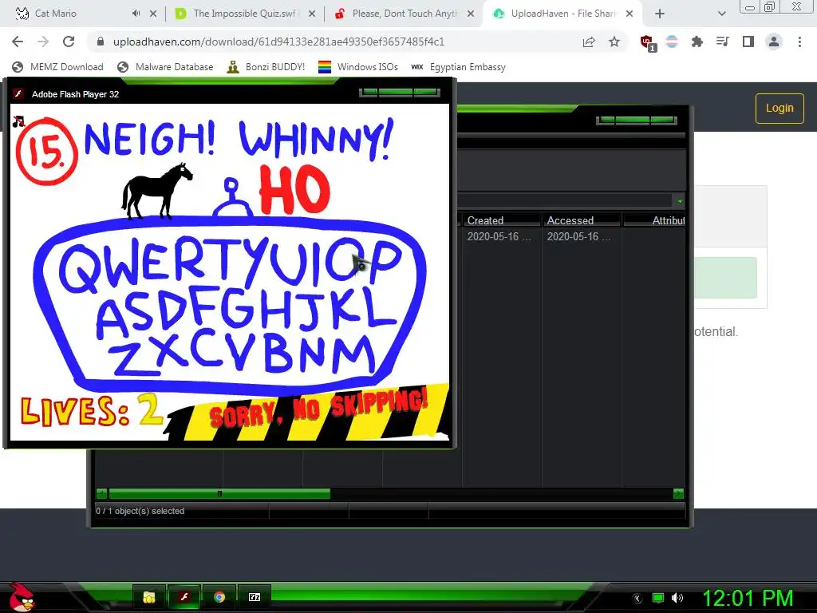
Task: Open the Extensions puzzle menu
Action: [x=697, y=42]
